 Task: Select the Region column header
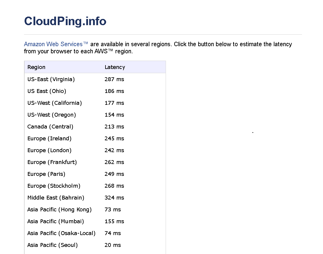pos(36,67)
